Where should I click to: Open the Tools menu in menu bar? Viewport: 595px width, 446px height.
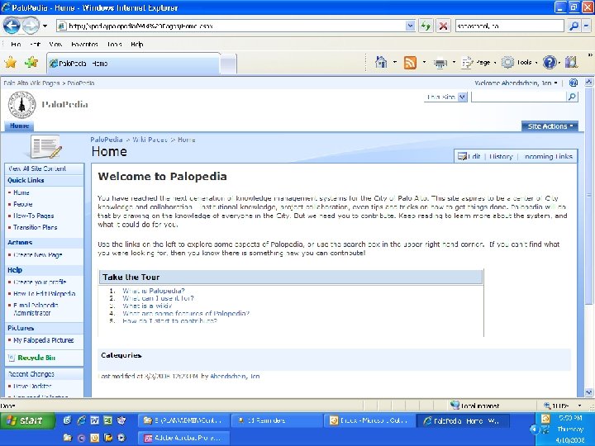click(114, 45)
